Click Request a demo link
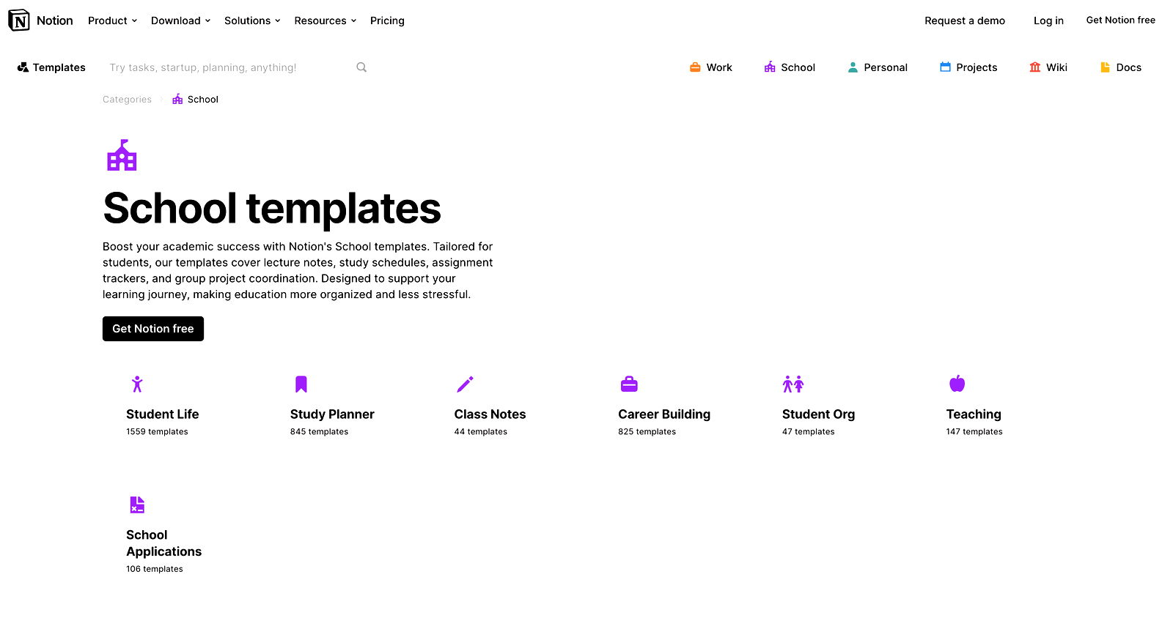Viewport: 1173px width, 629px height. (965, 21)
